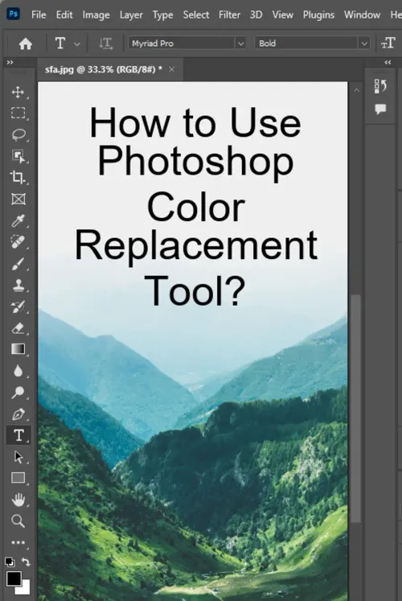This screenshot has width=402, height=601.
Task: Expand the Myriad Pro font family dropdown
Action: (241, 43)
